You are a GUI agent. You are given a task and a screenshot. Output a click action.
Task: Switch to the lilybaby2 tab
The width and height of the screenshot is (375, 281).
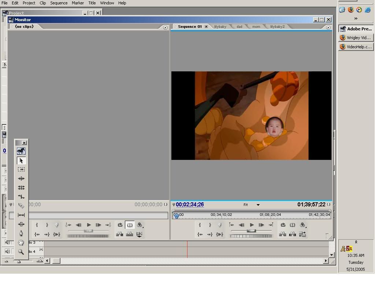[x=278, y=26]
